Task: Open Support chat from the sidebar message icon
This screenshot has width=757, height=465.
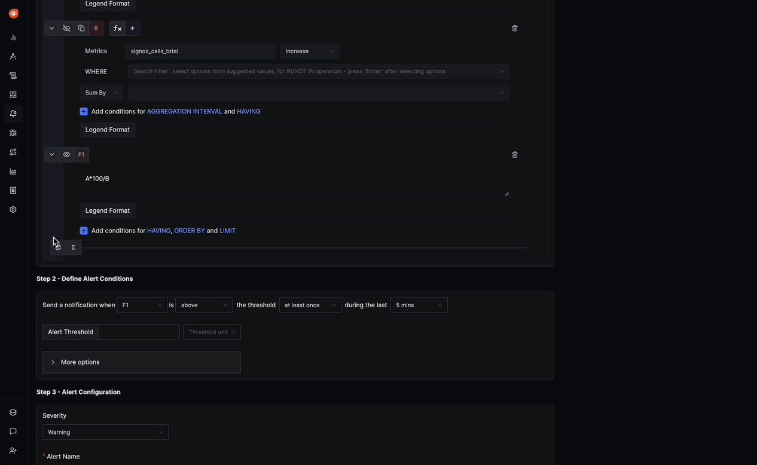Action: pos(13,432)
